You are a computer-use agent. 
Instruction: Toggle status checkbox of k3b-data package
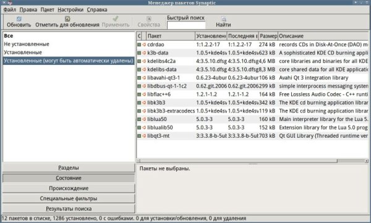[139, 53]
